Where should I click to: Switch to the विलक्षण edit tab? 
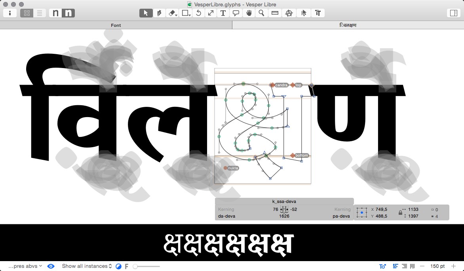point(348,25)
